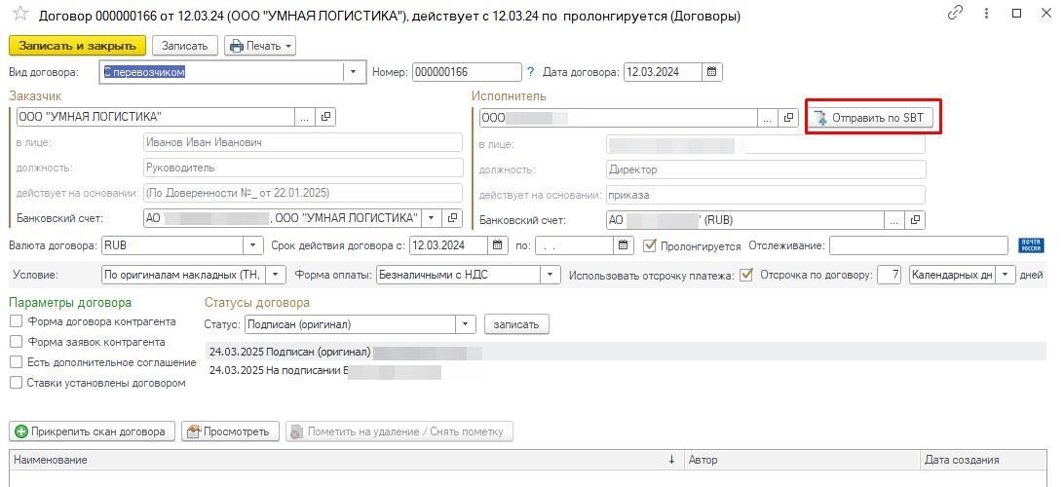1064x487 pixels.
Task: Open Заказчик organization card
Action: pos(325,117)
